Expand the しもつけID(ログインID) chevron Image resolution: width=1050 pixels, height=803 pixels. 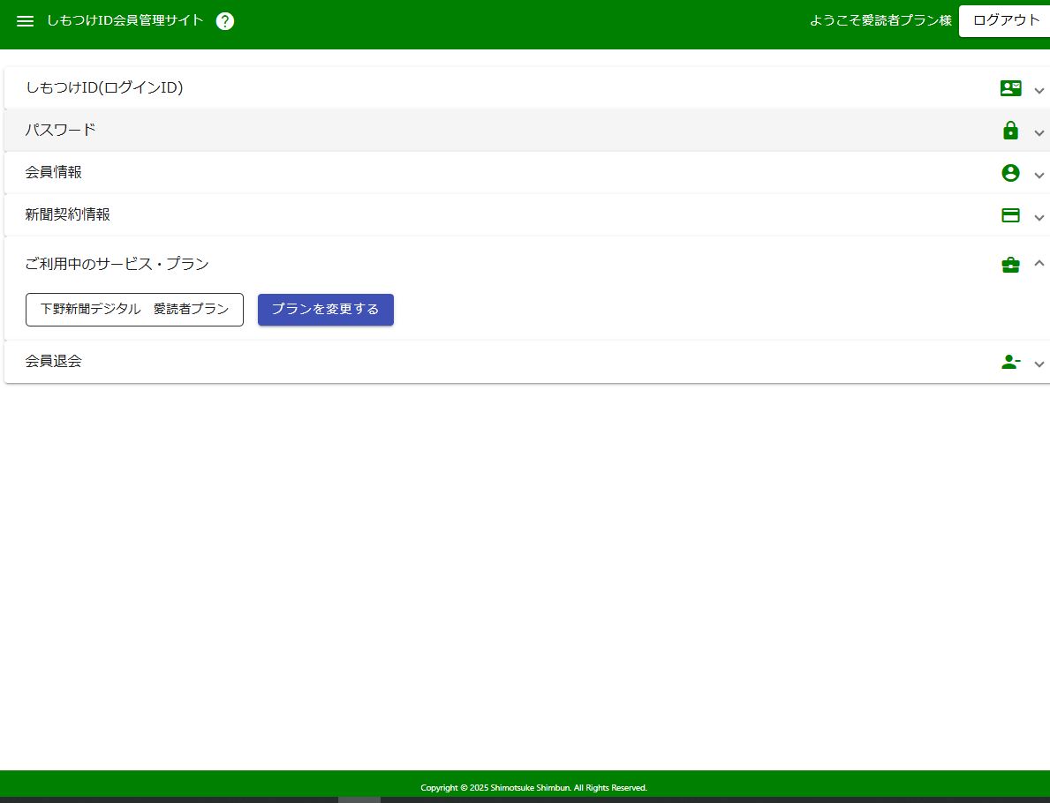(1039, 90)
